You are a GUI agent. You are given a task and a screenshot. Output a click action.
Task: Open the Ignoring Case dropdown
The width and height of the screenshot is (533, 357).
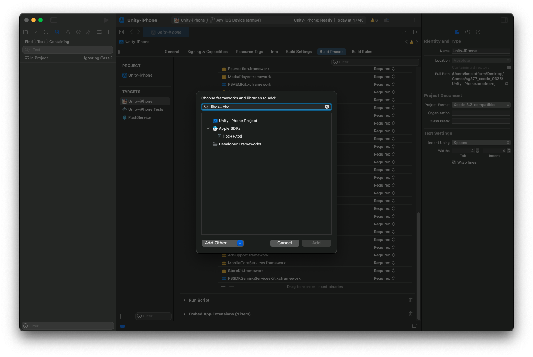click(x=98, y=58)
